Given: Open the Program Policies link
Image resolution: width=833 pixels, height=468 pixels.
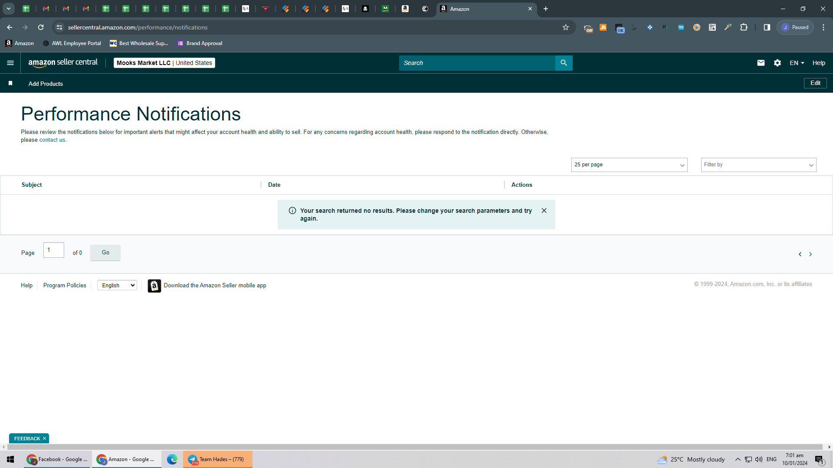Looking at the screenshot, I should tap(65, 285).
